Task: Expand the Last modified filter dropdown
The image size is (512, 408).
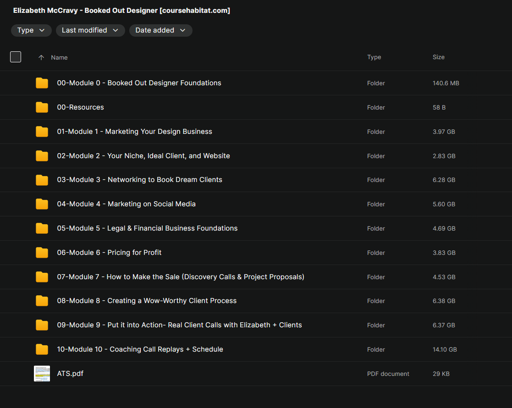Action: tap(90, 30)
